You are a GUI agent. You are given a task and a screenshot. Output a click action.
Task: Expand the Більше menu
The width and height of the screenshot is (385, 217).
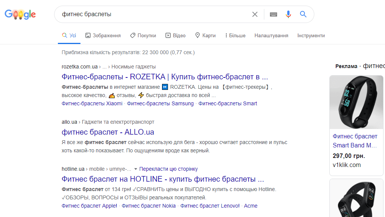[x=235, y=35]
